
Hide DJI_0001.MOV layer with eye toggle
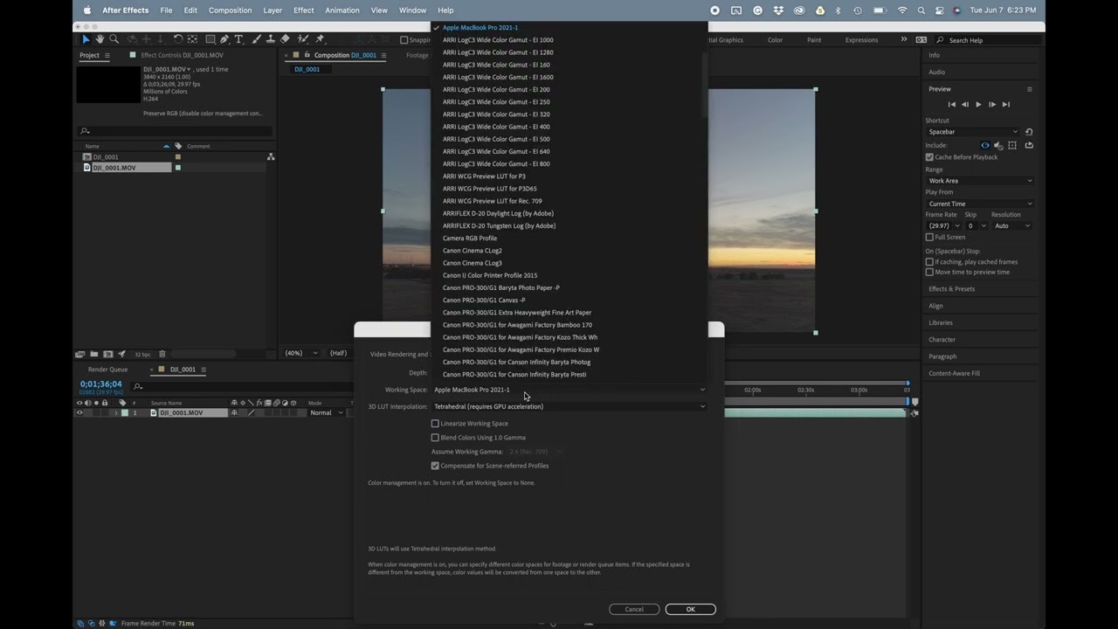coord(79,412)
